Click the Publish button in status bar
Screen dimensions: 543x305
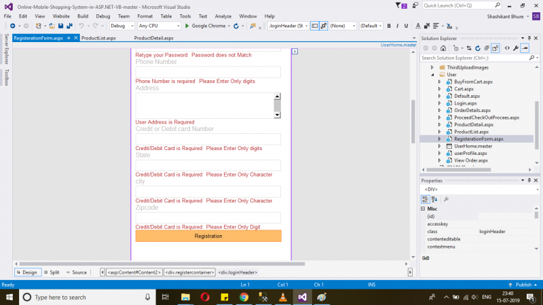(x=523, y=285)
